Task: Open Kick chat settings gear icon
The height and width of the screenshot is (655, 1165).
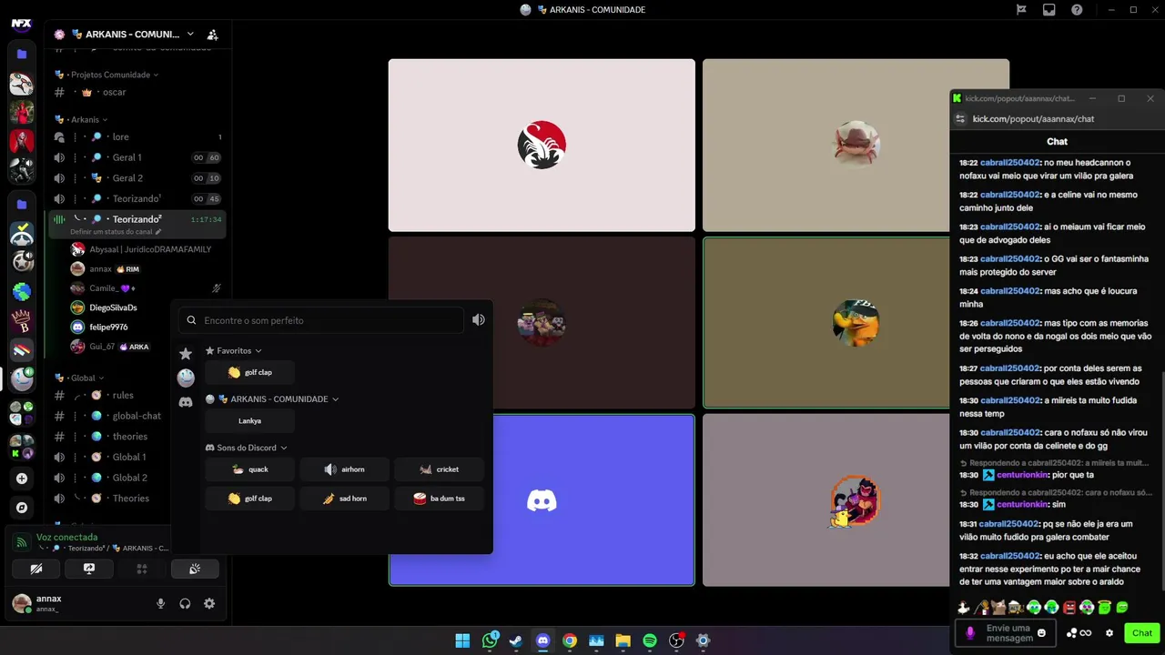Action: pyautogui.click(x=1109, y=633)
